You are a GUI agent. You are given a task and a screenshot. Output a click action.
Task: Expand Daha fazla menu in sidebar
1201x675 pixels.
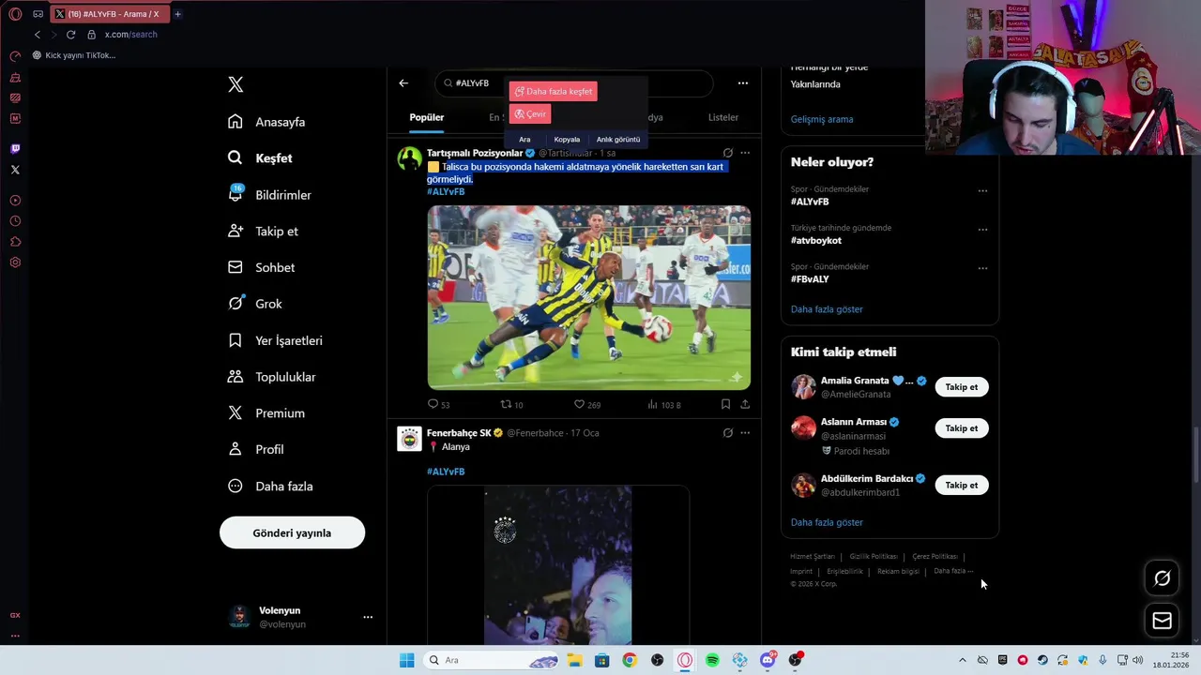[x=271, y=486]
